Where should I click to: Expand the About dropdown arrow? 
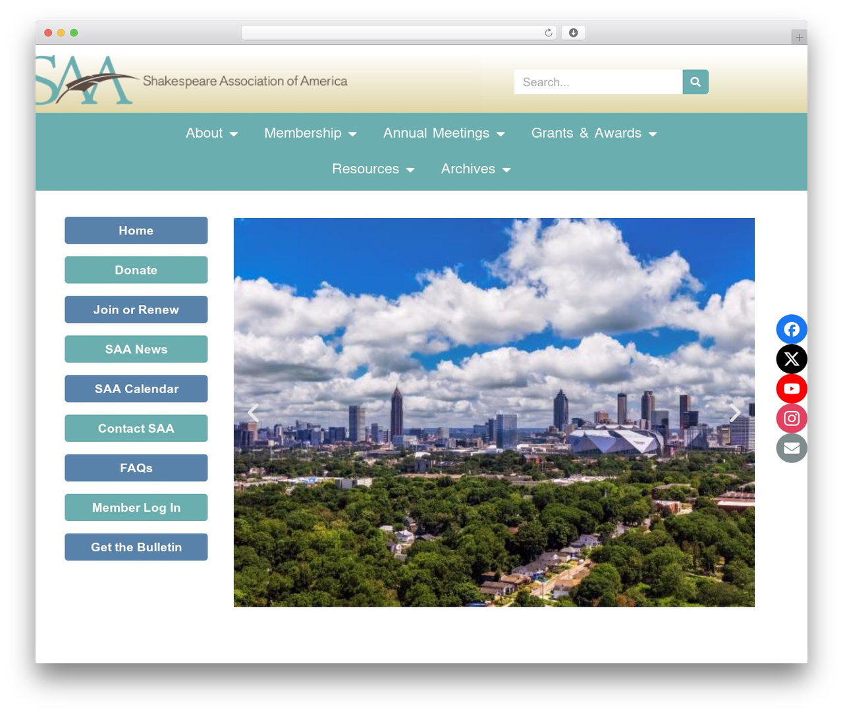pyautogui.click(x=233, y=134)
